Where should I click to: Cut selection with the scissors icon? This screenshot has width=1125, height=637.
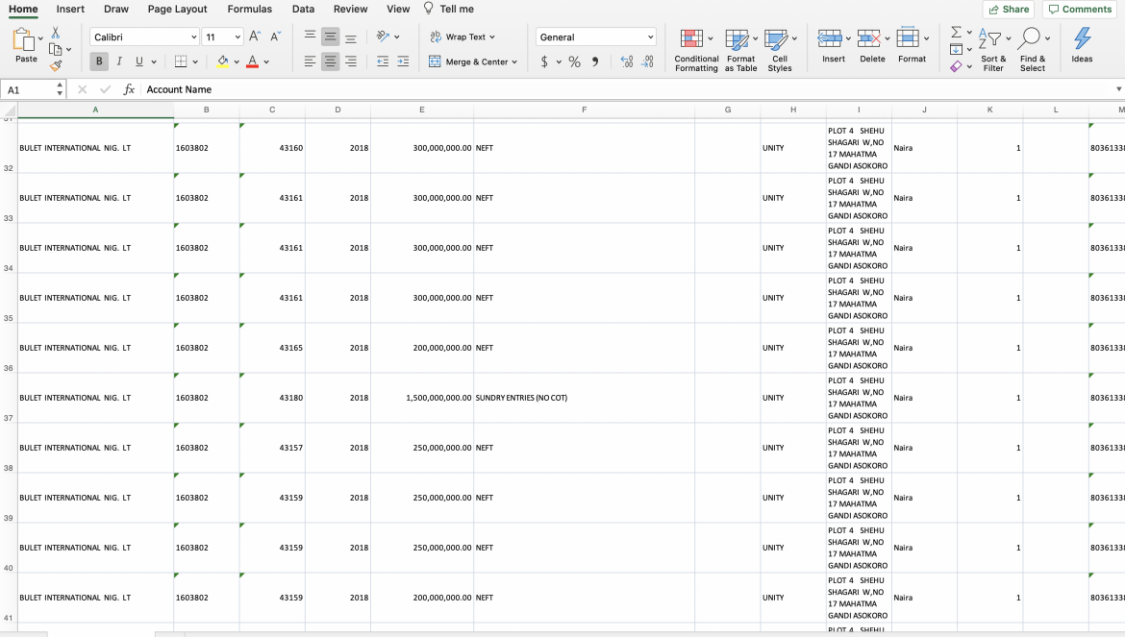point(55,33)
